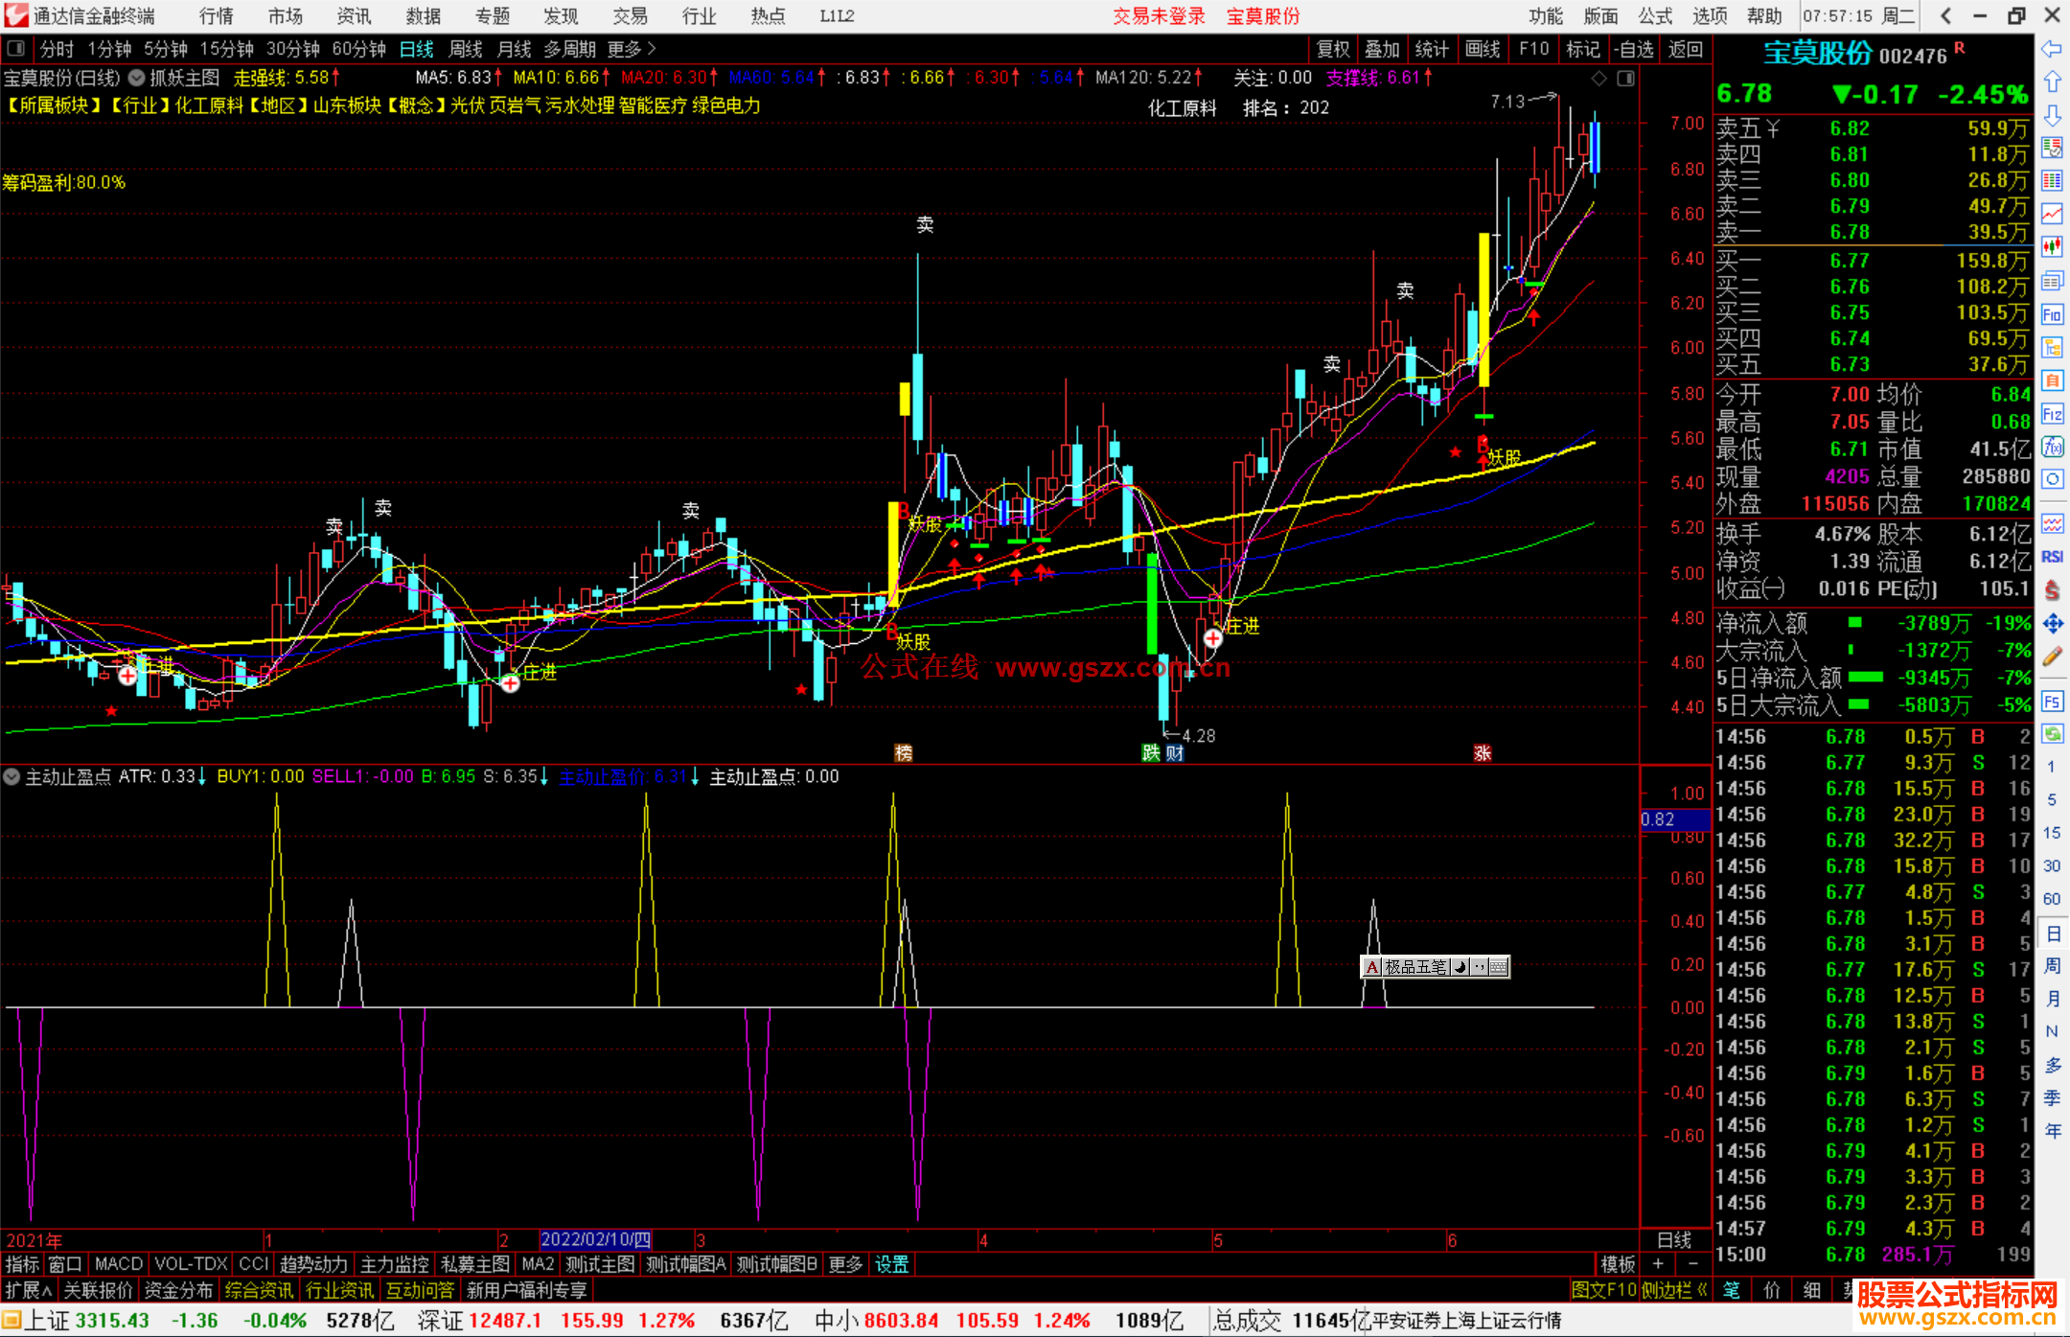Click the blue left arrow sidebar icon
The height and width of the screenshot is (1337, 2070).
(2052, 48)
